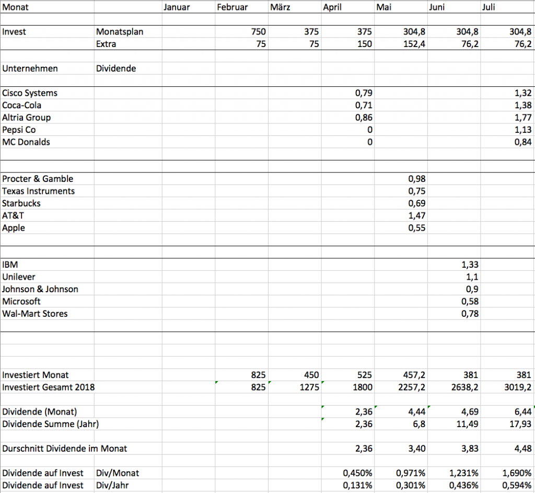Select the 0,131% Div/Jahr value in April
The image size is (535, 493).
(x=357, y=486)
